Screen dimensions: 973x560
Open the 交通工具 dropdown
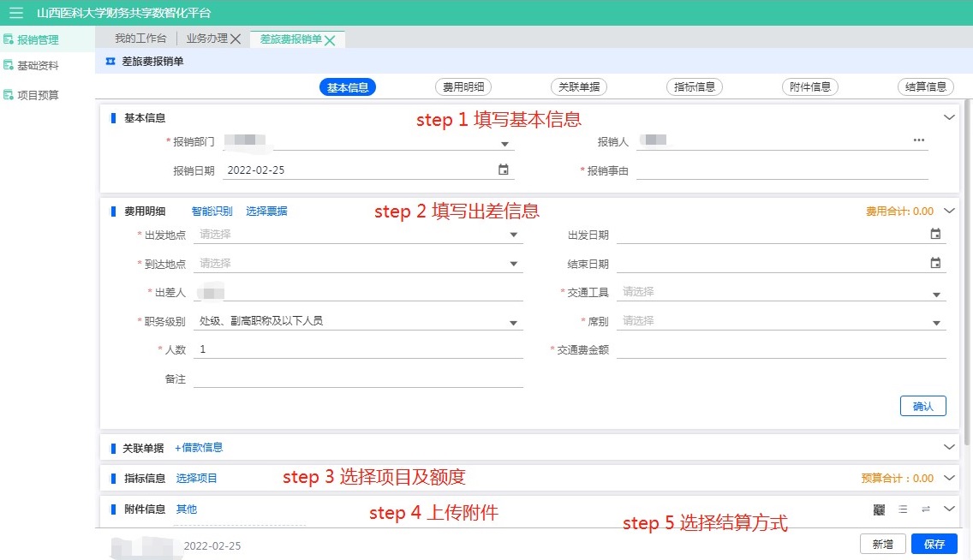click(x=936, y=295)
